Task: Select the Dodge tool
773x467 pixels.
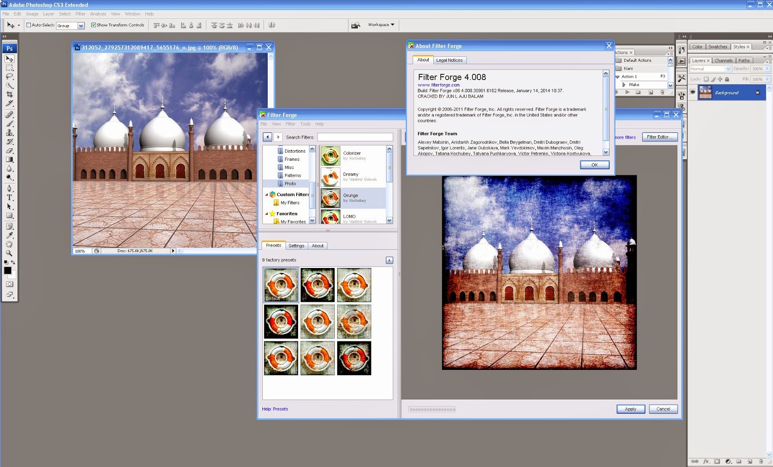Action: point(9,177)
